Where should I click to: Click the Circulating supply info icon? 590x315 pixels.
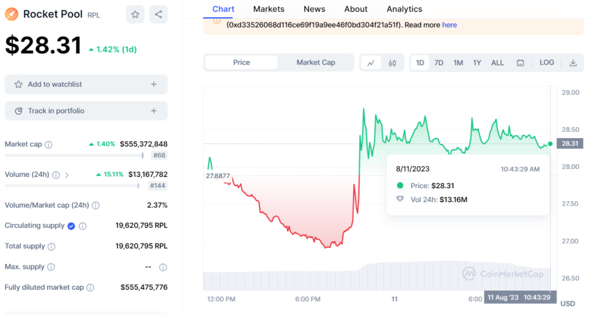[83, 226]
